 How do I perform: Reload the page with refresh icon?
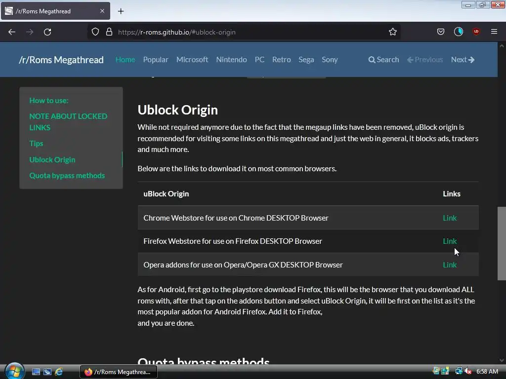47,32
